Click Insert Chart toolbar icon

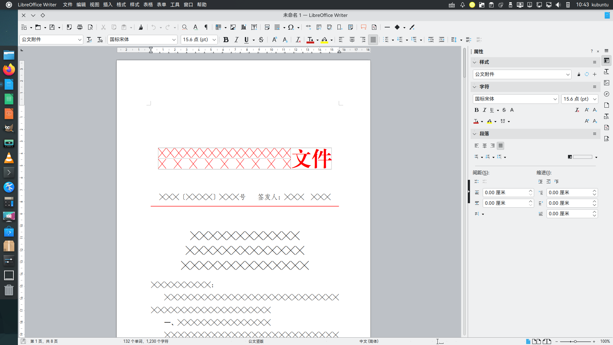point(244,27)
